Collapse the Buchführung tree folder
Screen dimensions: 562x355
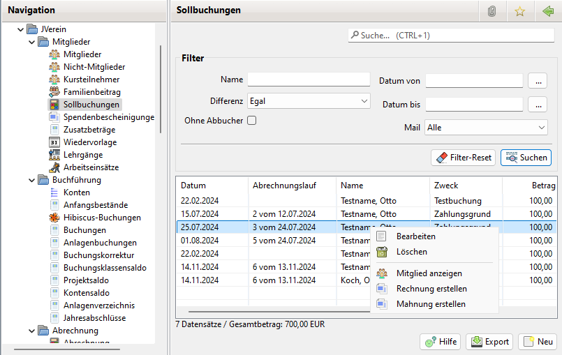31,180
